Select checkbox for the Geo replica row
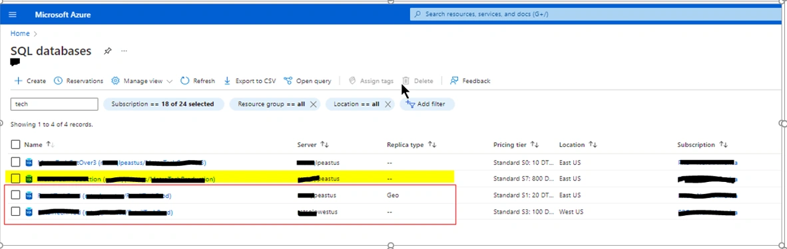Image resolution: width=787 pixels, height=249 pixels. point(15,195)
